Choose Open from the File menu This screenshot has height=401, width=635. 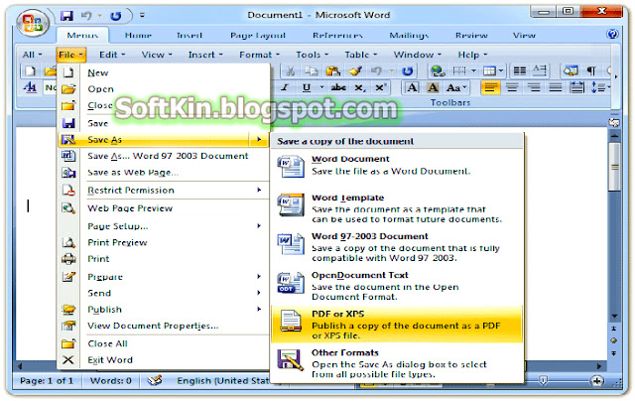(x=164, y=89)
